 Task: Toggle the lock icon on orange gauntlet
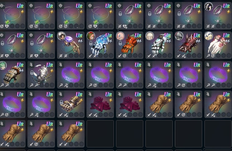coord(120,43)
